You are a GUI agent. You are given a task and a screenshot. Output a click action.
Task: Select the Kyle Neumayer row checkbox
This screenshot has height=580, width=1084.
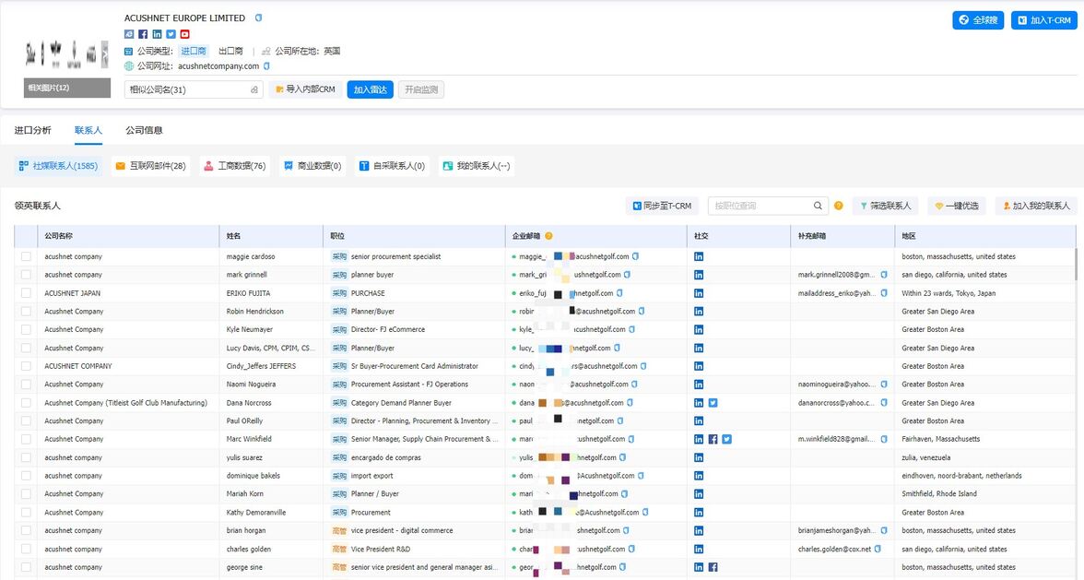click(26, 330)
